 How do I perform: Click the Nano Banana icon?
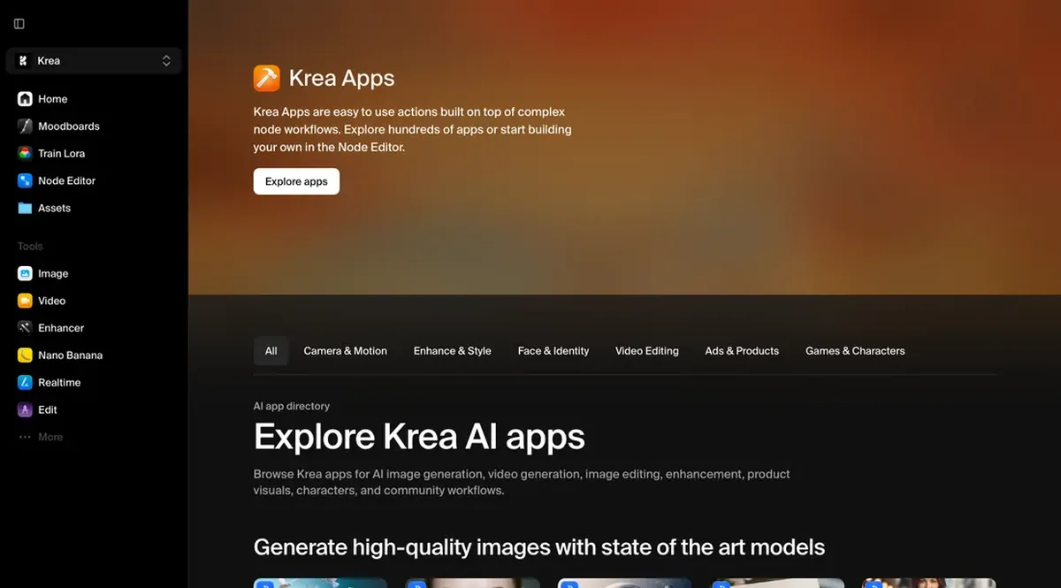click(25, 355)
